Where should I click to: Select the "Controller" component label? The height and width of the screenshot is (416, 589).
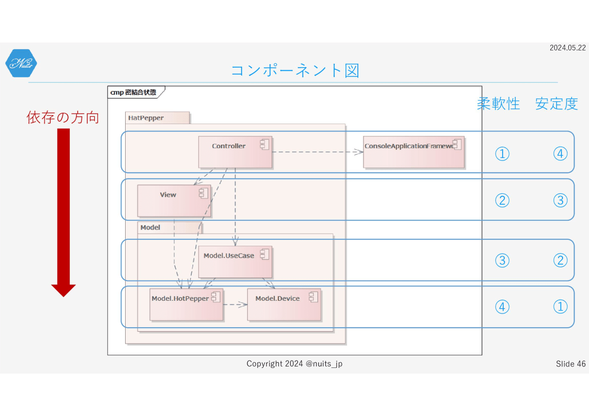point(229,146)
